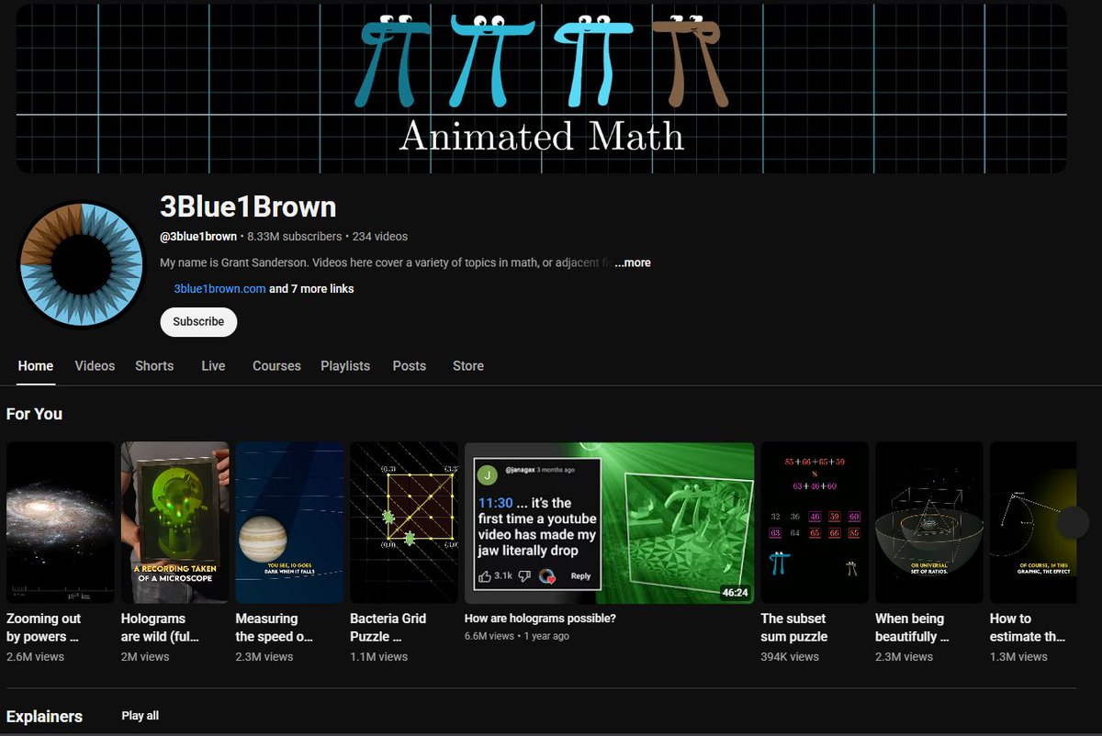
Task: Open 'Bacteria Grid Puzzle' short thumbnail
Action: (x=404, y=522)
